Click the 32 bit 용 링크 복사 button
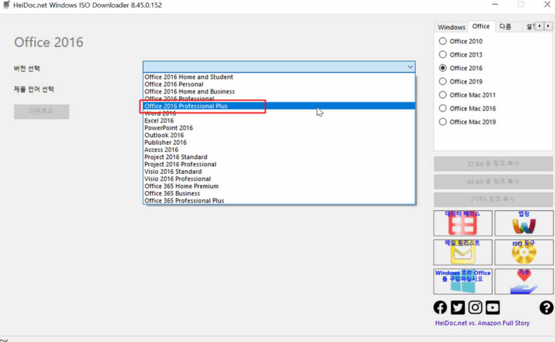 click(493, 164)
